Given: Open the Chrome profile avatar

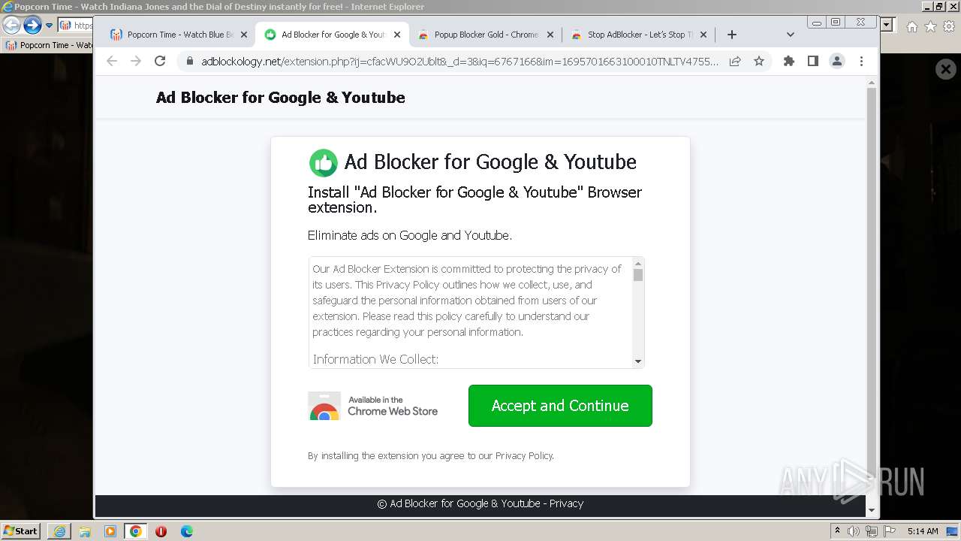Looking at the screenshot, I should coord(836,61).
